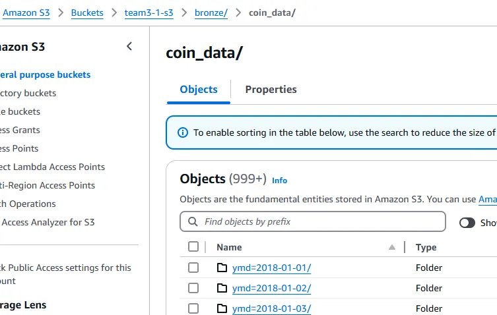
Task: Go to team3-1-s3 bucket breadcrumb
Action: tap(149, 13)
